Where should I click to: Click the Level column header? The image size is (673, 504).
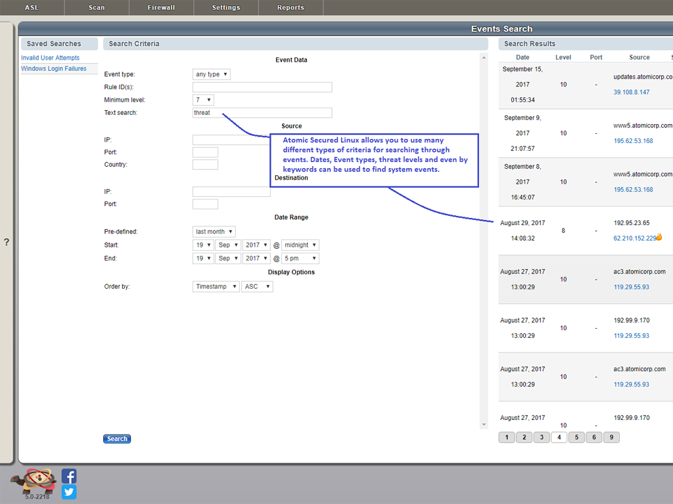(563, 58)
